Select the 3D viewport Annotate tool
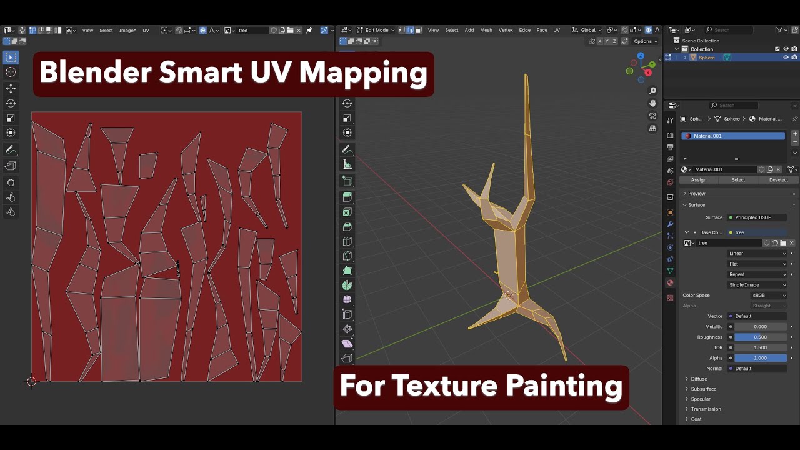The height and width of the screenshot is (450, 800). 347,150
